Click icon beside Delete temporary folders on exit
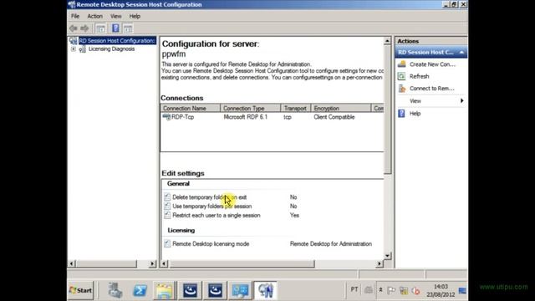This screenshot has height=301, width=535. tap(167, 197)
